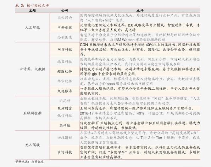
Task: Click company name 中科创达
Action: [x=65, y=28]
